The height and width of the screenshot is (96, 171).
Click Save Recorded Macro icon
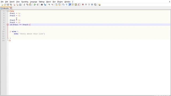click(x=95, y=5)
